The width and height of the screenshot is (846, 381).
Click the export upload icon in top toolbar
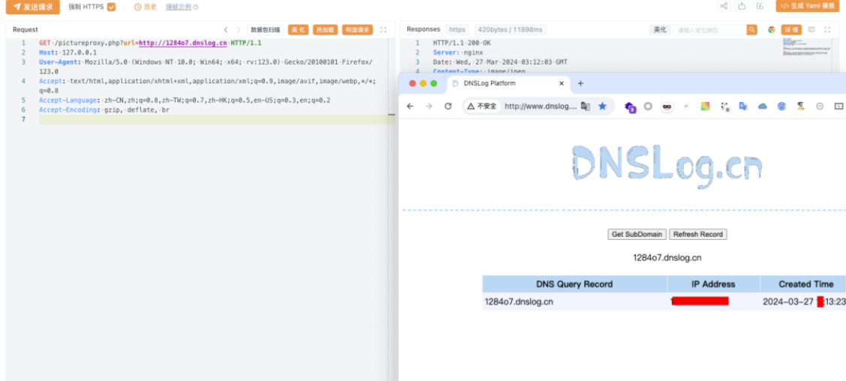[742, 6]
